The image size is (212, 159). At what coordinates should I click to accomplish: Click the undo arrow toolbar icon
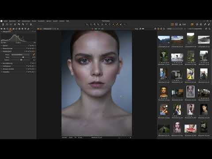click(19, 24)
